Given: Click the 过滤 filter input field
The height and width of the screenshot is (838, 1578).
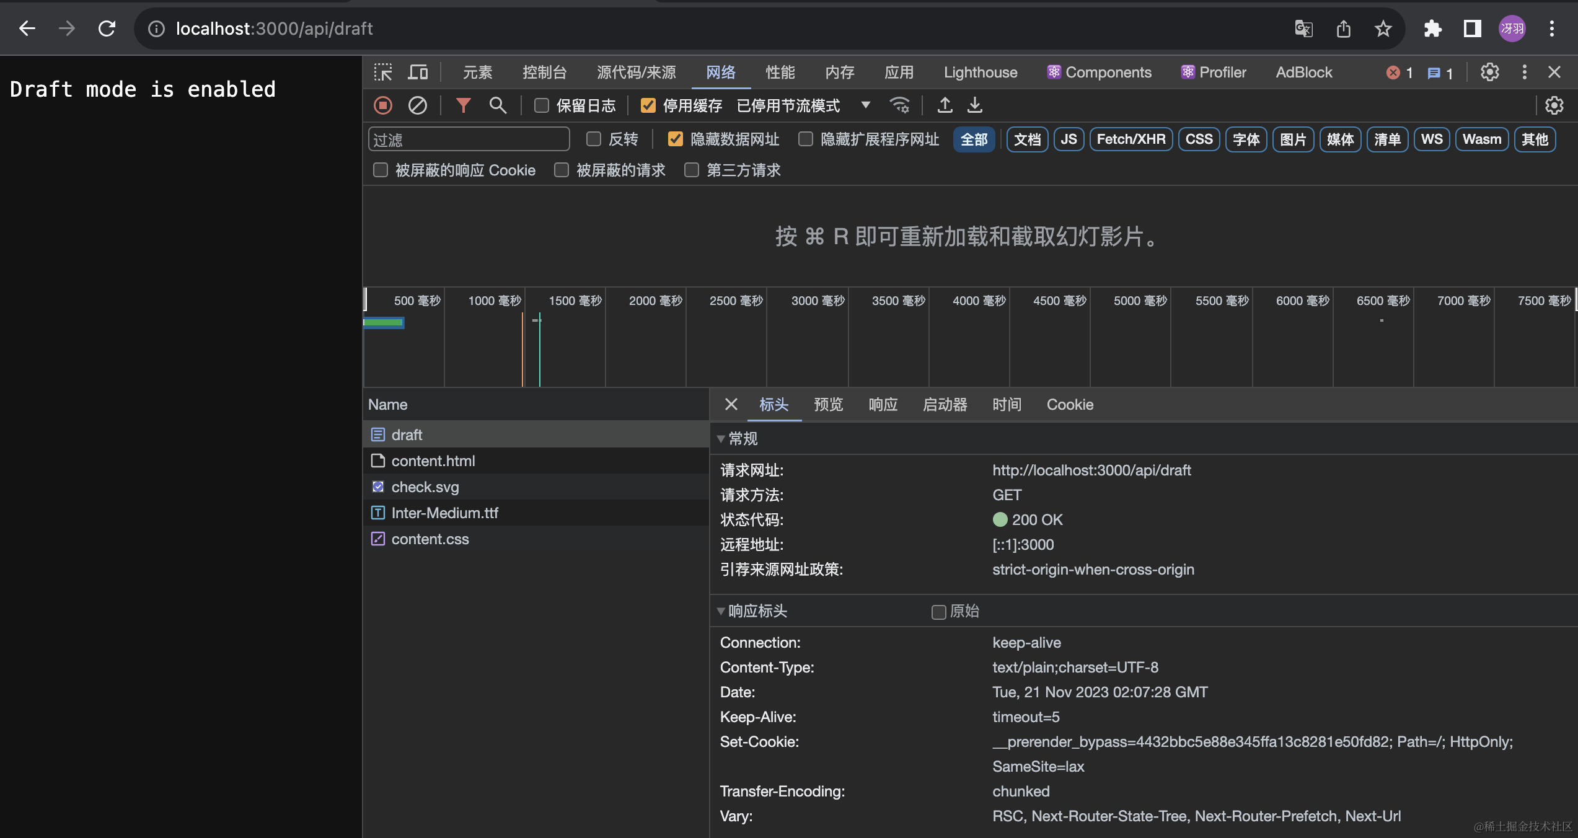Looking at the screenshot, I should [469, 139].
